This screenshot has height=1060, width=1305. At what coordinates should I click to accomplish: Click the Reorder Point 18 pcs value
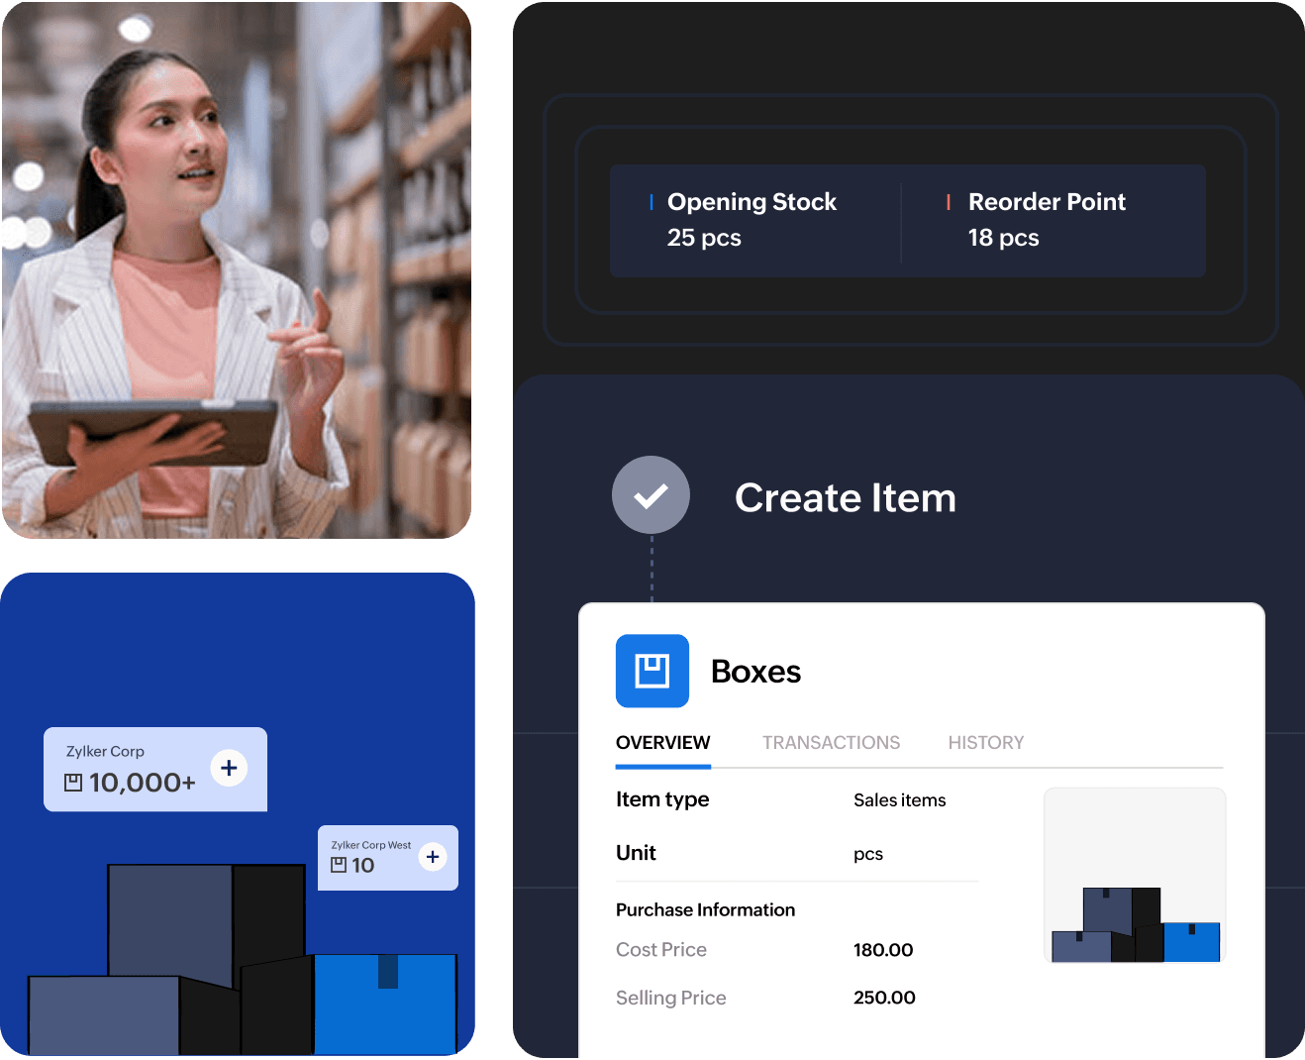(1002, 237)
